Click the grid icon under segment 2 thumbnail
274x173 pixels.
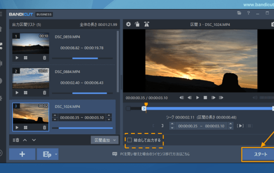pos(26,93)
